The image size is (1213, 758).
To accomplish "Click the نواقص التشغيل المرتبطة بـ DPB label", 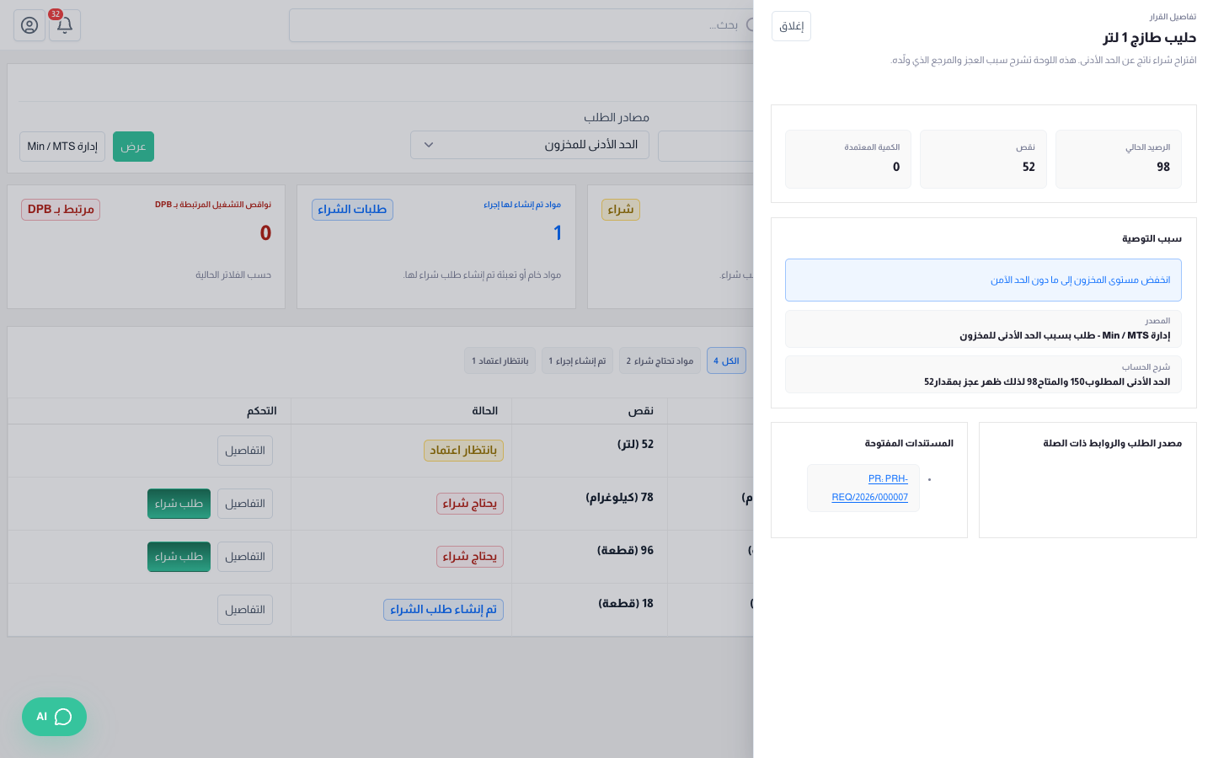I will click(x=213, y=205).
